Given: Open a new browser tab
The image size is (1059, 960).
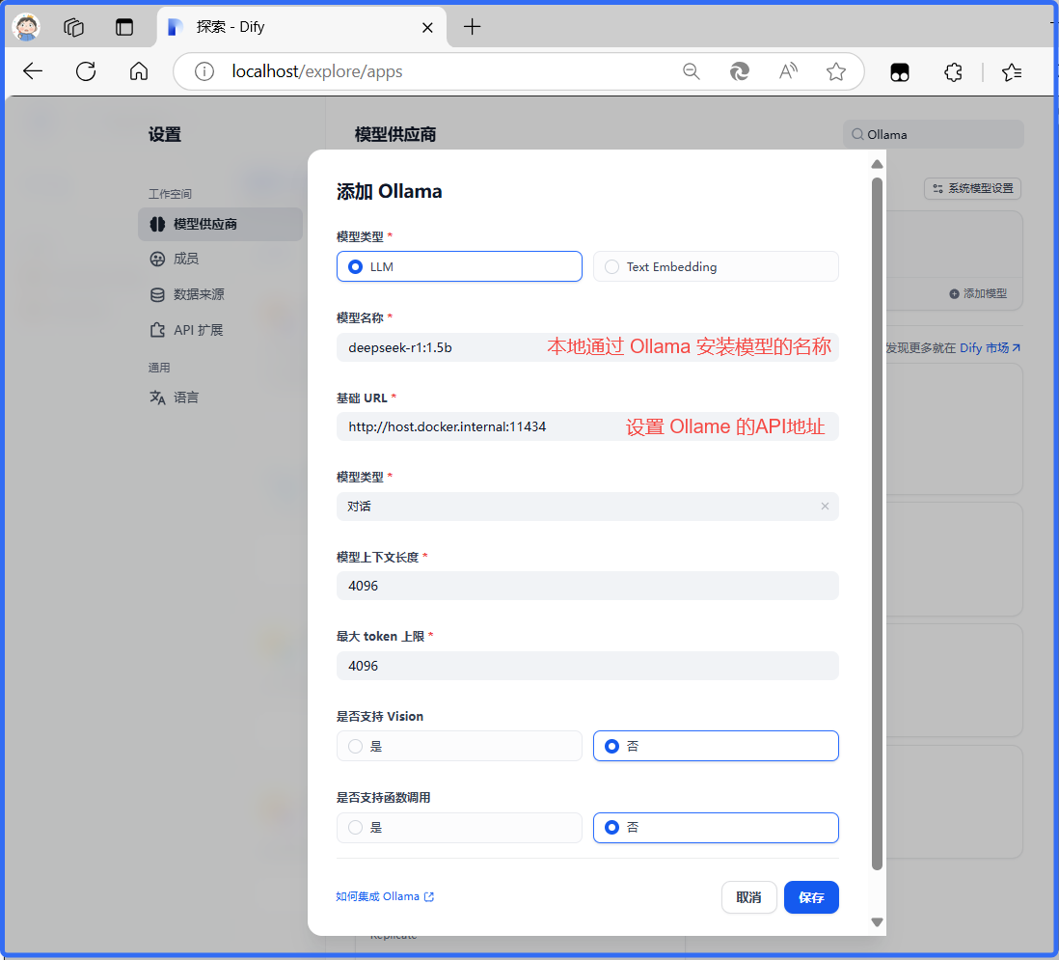Looking at the screenshot, I should point(472,27).
